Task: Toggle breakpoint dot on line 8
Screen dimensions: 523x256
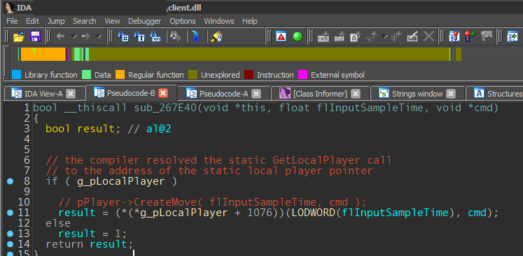Action: (10, 181)
